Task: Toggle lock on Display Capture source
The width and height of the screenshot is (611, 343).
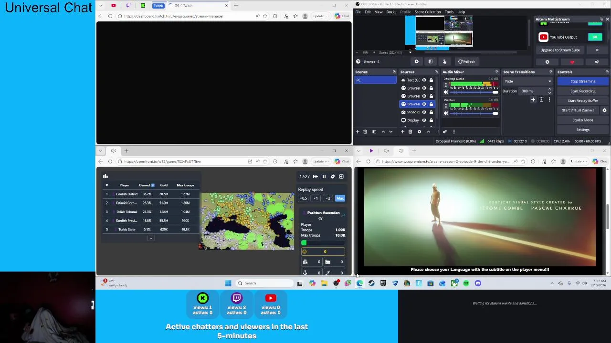Action: [x=431, y=120]
